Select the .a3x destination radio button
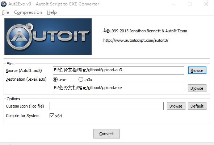 pyautogui.click(x=81, y=80)
